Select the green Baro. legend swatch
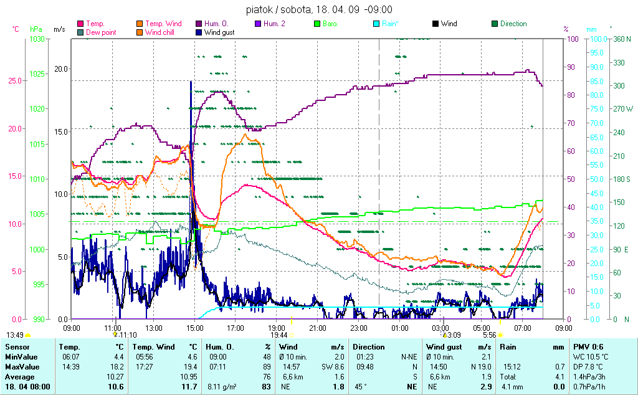The image size is (638, 395). click(317, 24)
